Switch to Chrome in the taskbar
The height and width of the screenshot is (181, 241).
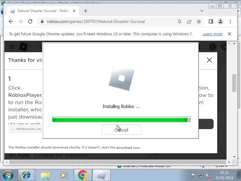tap(83, 175)
